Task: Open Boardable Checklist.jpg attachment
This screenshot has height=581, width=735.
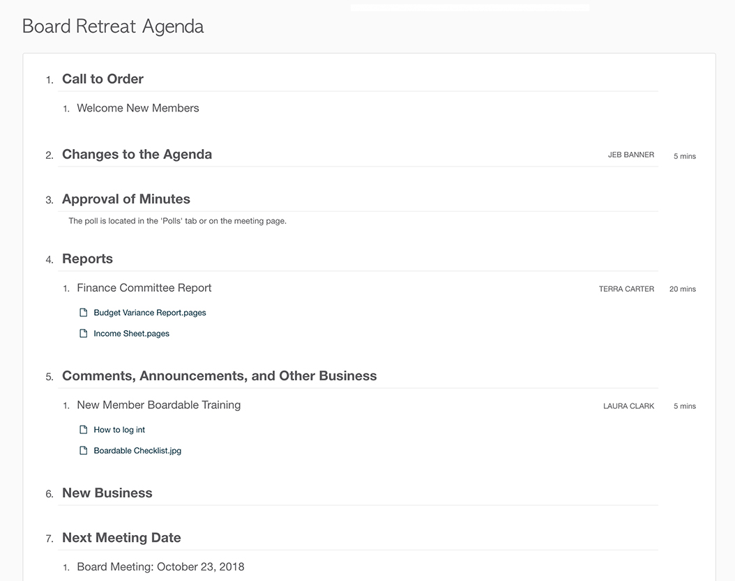Action: (137, 451)
